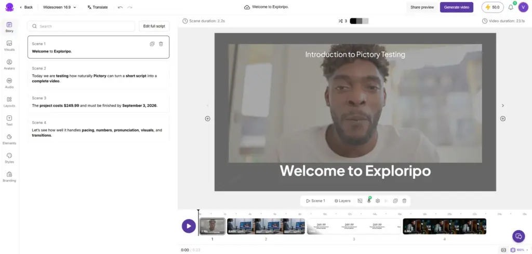Click Edit full script button
This screenshot has height=254, width=532.
pos(154,26)
